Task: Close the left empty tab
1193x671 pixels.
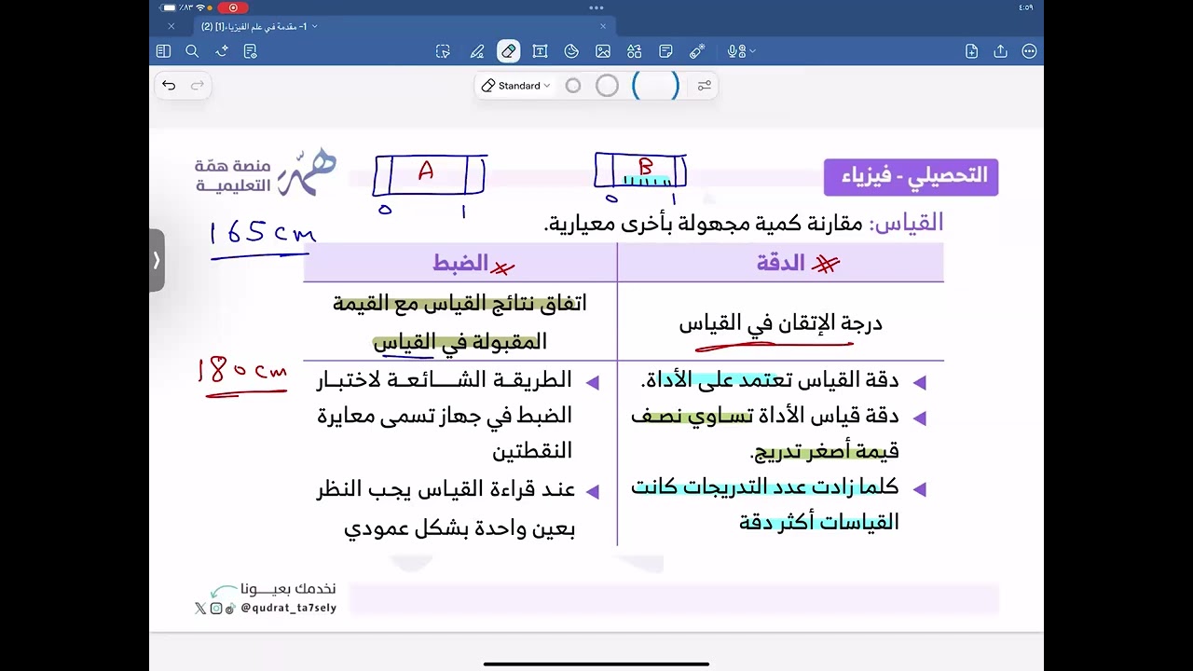Action: tap(171, 26)
